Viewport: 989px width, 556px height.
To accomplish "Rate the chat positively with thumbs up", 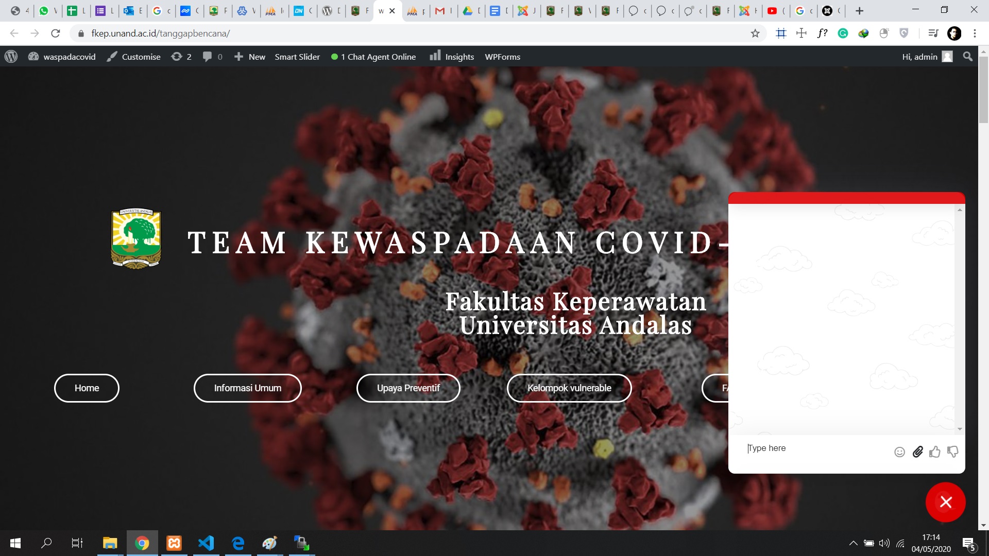I will click(x=935, y=451).
